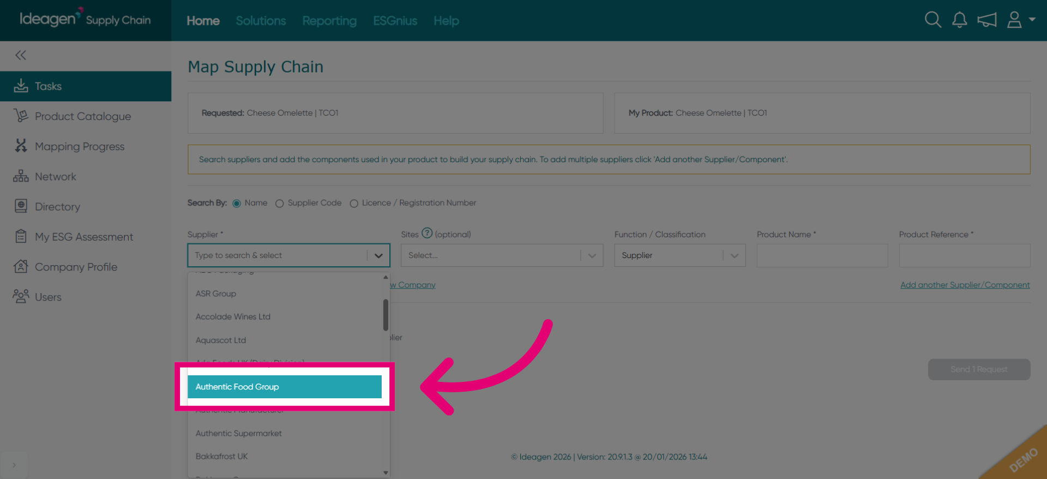Click the Send 1 Request button
Viewport: 1047px width, 479px height.
tap(979, 369)
